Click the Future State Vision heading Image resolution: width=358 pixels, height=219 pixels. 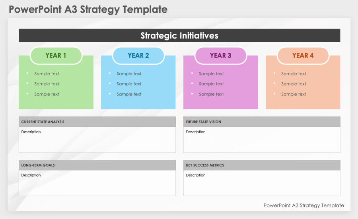click(x=204, y=122)
